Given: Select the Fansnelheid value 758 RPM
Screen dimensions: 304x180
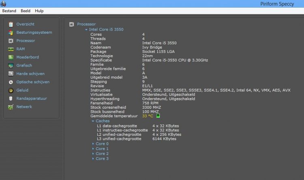Looking at the screenshot, I should click(150, 103).
